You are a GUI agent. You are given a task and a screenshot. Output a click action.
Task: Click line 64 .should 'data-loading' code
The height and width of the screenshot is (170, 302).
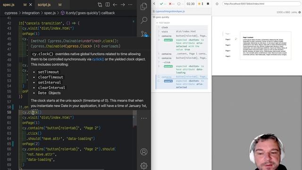pos(60,138)
